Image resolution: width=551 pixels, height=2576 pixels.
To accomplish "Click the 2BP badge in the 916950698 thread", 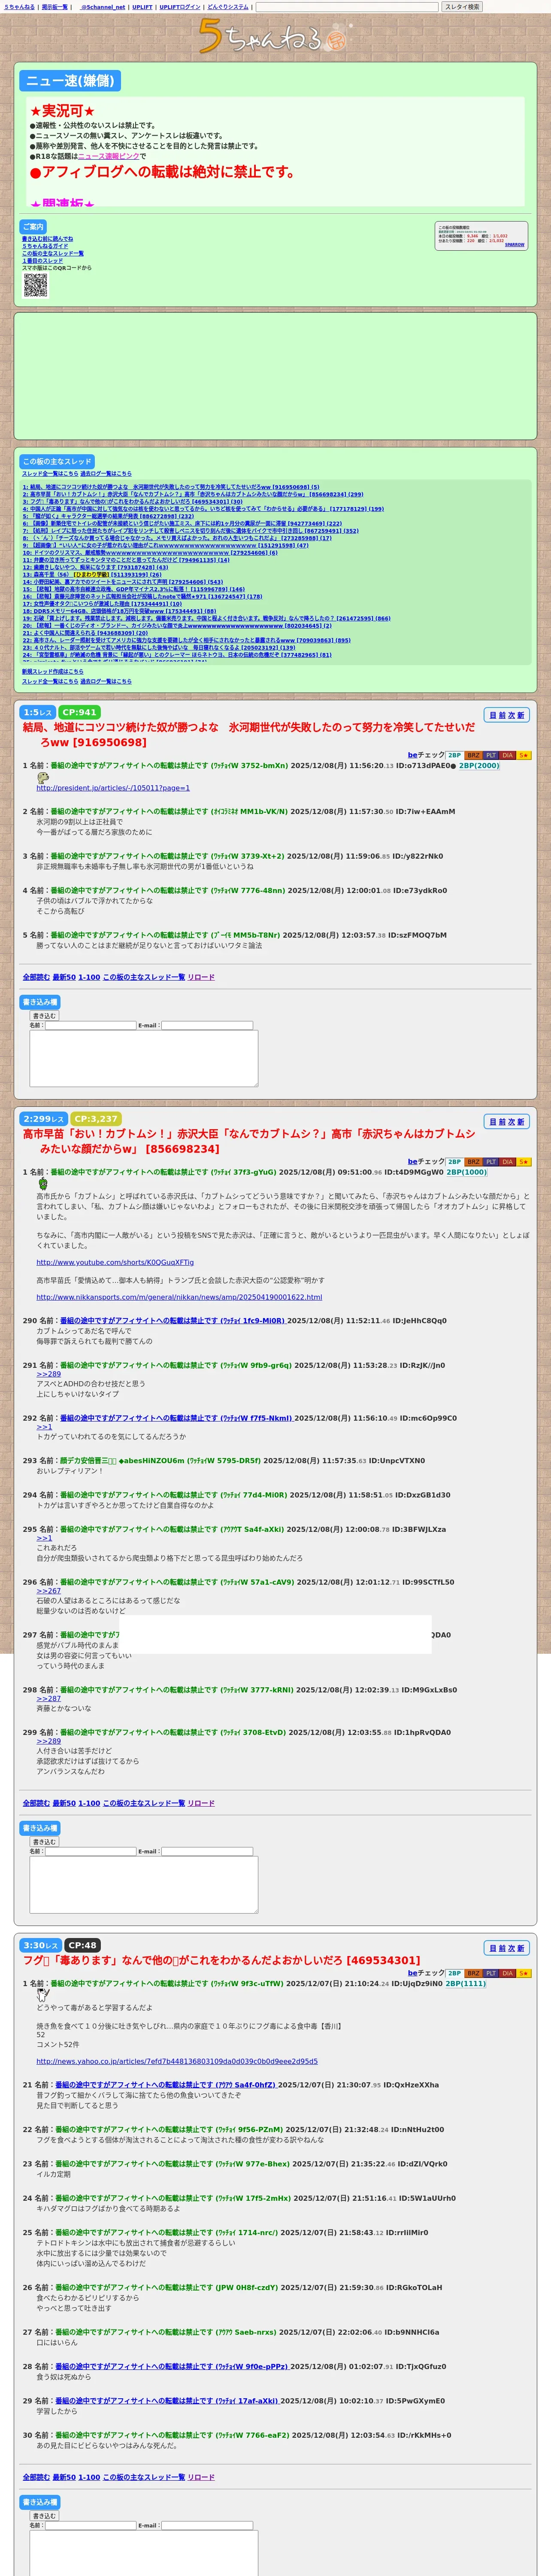I will 455,755.
